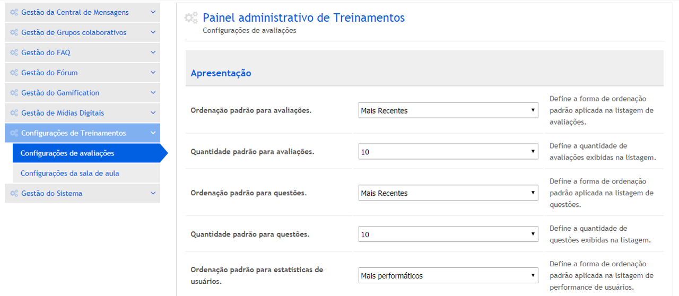The image size is (679, 296).
Task: Click gear icon beside Gestão do Fórum
Action: (14, 73)
